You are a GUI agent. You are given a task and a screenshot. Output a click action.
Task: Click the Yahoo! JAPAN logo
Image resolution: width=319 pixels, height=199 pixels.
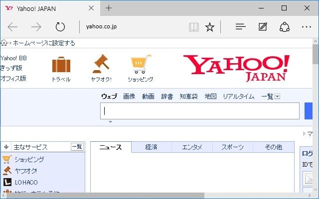click(x=236, y=68)
